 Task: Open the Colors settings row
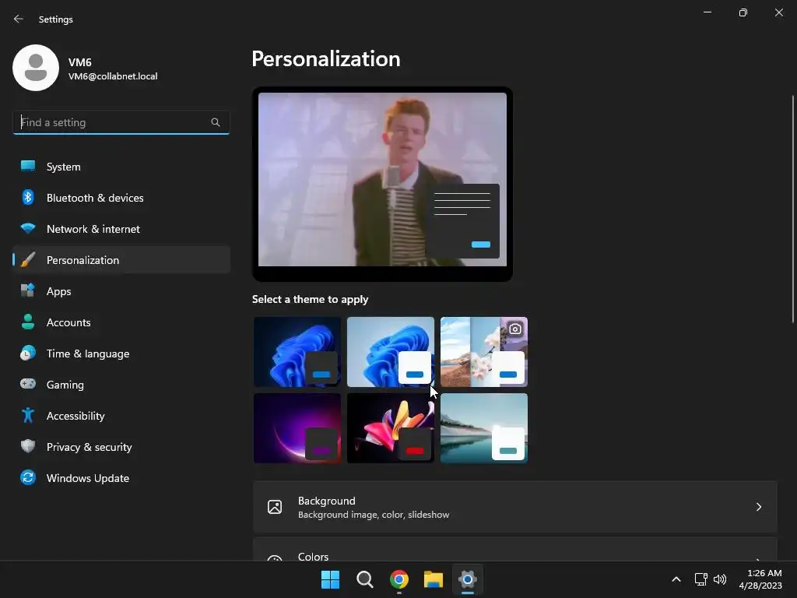click(515, 549)
